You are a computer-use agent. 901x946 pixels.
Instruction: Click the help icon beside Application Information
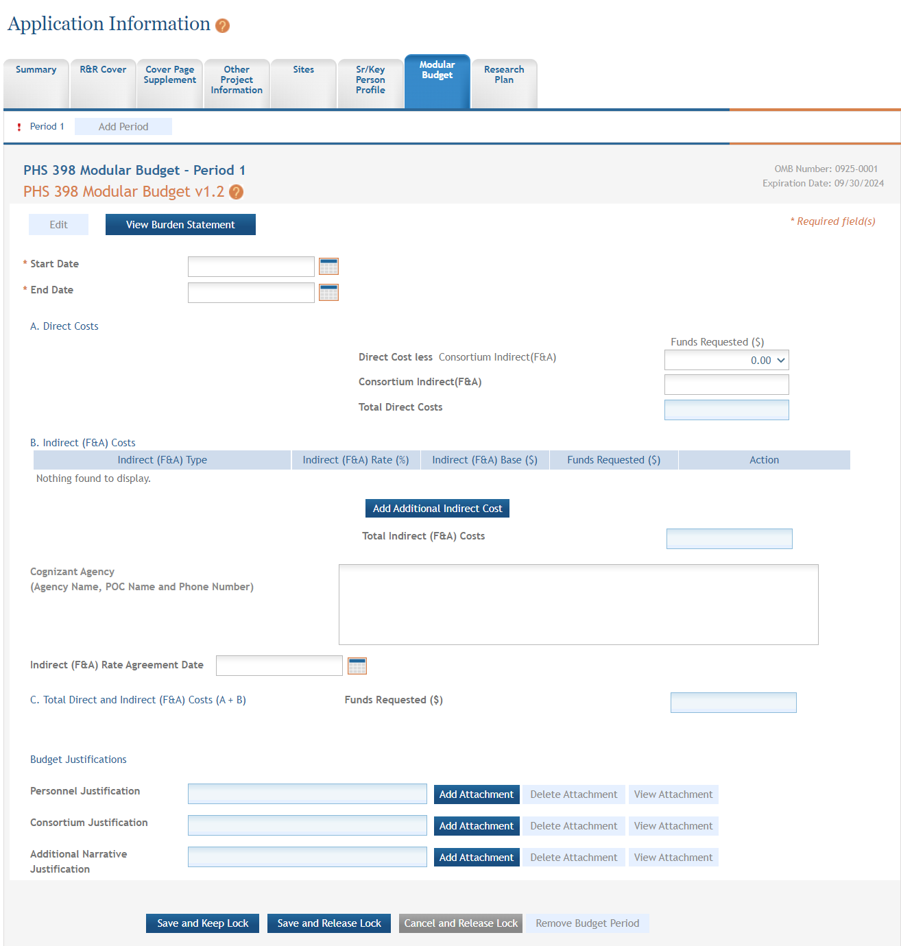222,26
